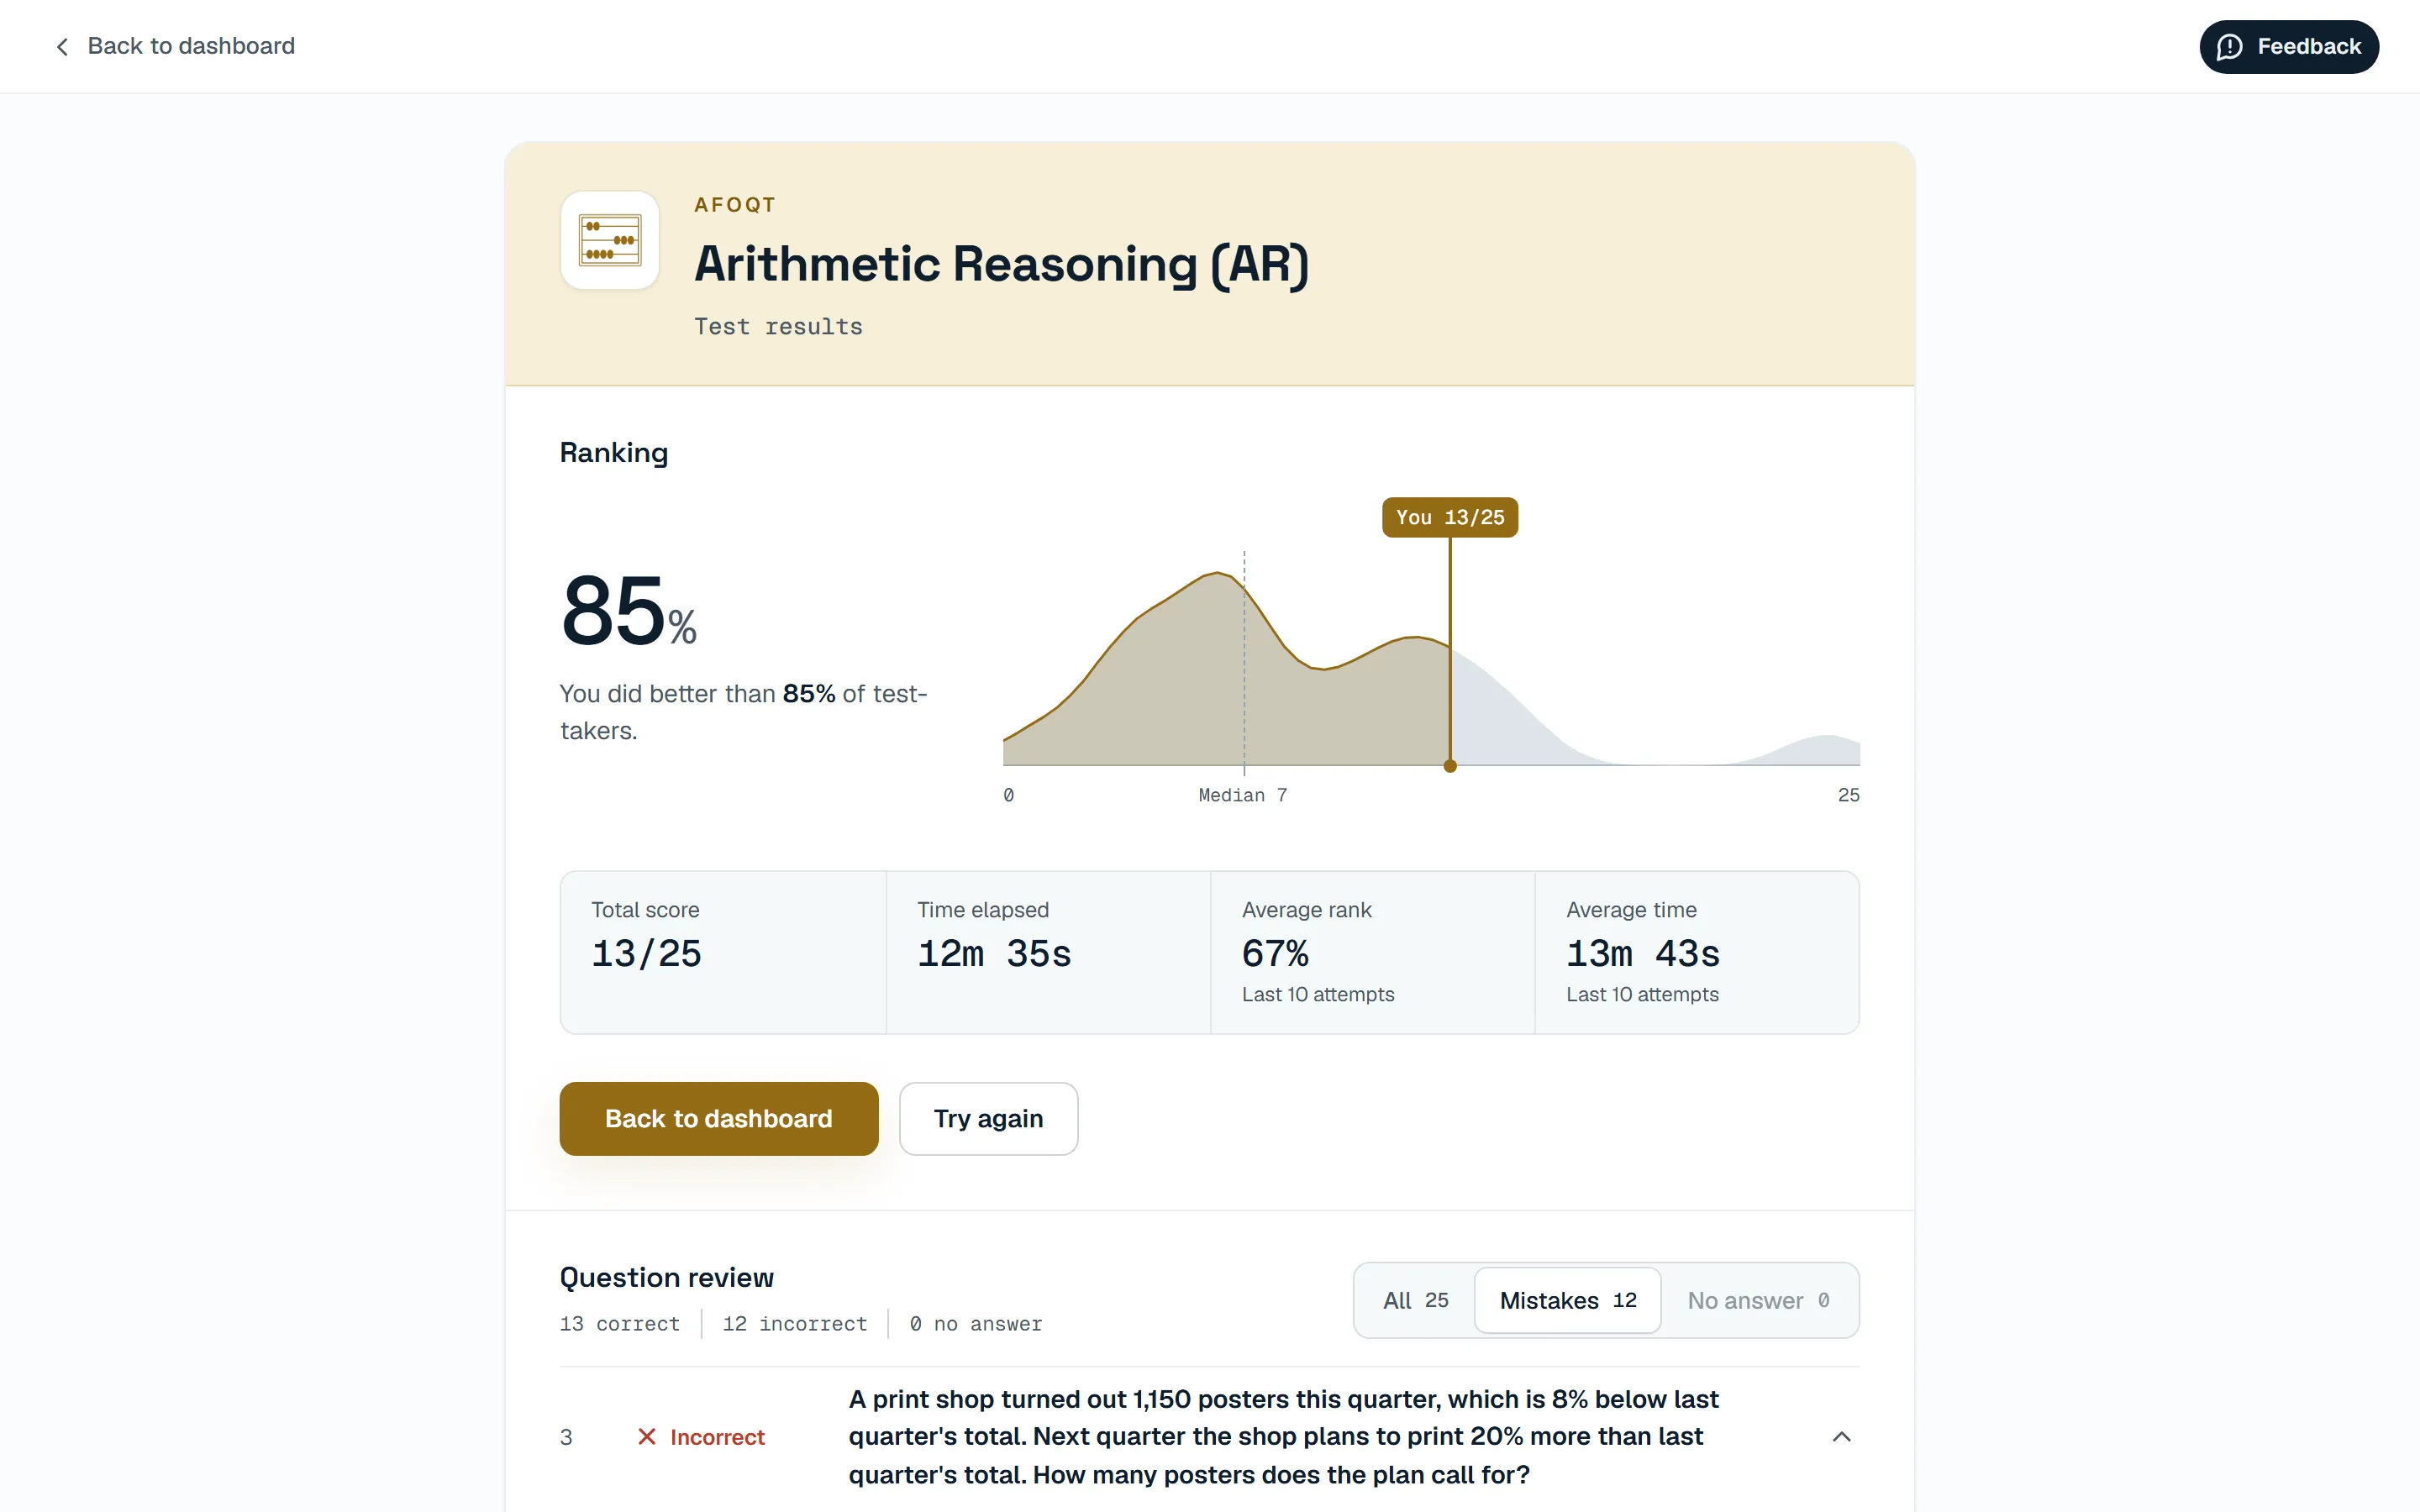Select the Mistakes 12 tab
2420x1512 pixels.
pos(1567,1300)
